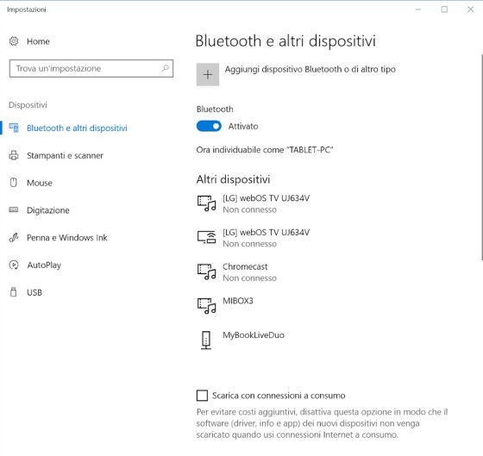This screenshot has width=483, height=456.
Task: Click Aggiungi dispositivo Bluetooth o di altro tipo
Action: pos(310,70)
